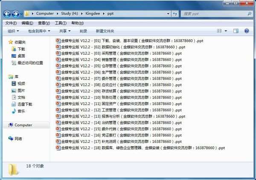Open the 查看(V) menu
256x180 pixels.
click(44, 23)
